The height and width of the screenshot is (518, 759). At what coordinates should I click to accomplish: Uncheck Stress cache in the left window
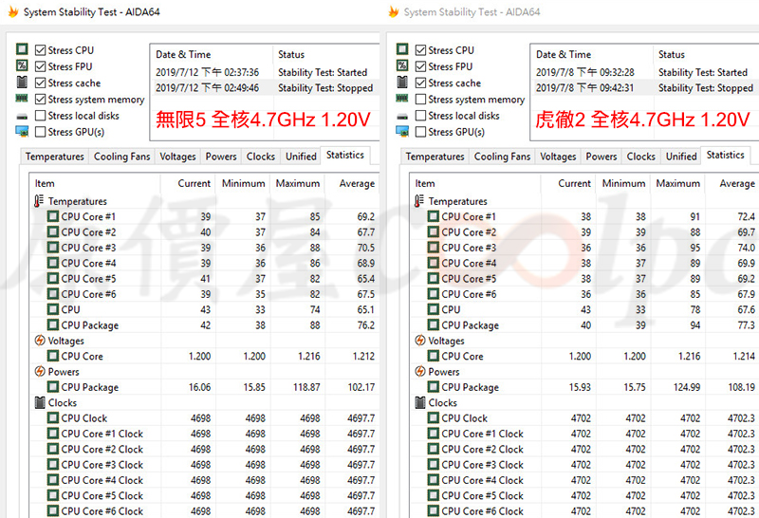click(x=40, y=83)
